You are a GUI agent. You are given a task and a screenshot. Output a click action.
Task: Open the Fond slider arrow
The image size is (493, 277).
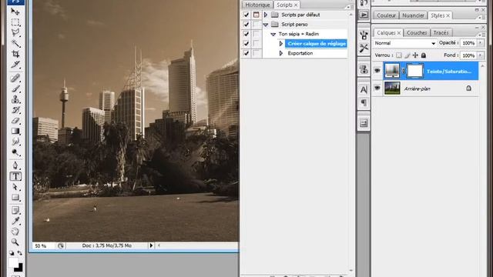481,55
